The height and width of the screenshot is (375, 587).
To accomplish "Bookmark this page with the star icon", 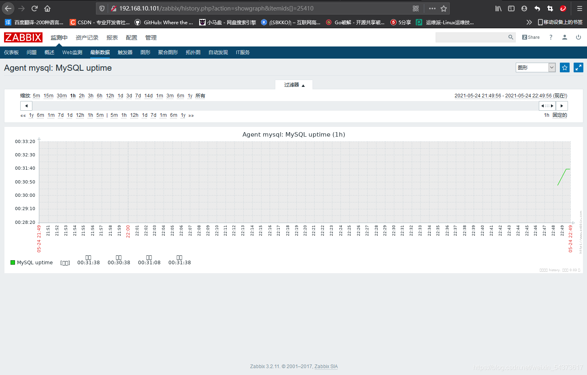I will [444, 8].
